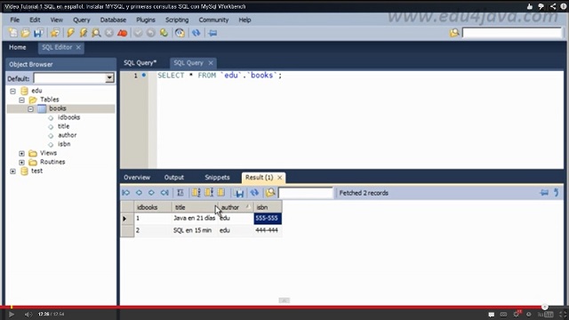This screenshot has height=320, width=569.
Task: Open the Query menu
Action: coord(81,20)
